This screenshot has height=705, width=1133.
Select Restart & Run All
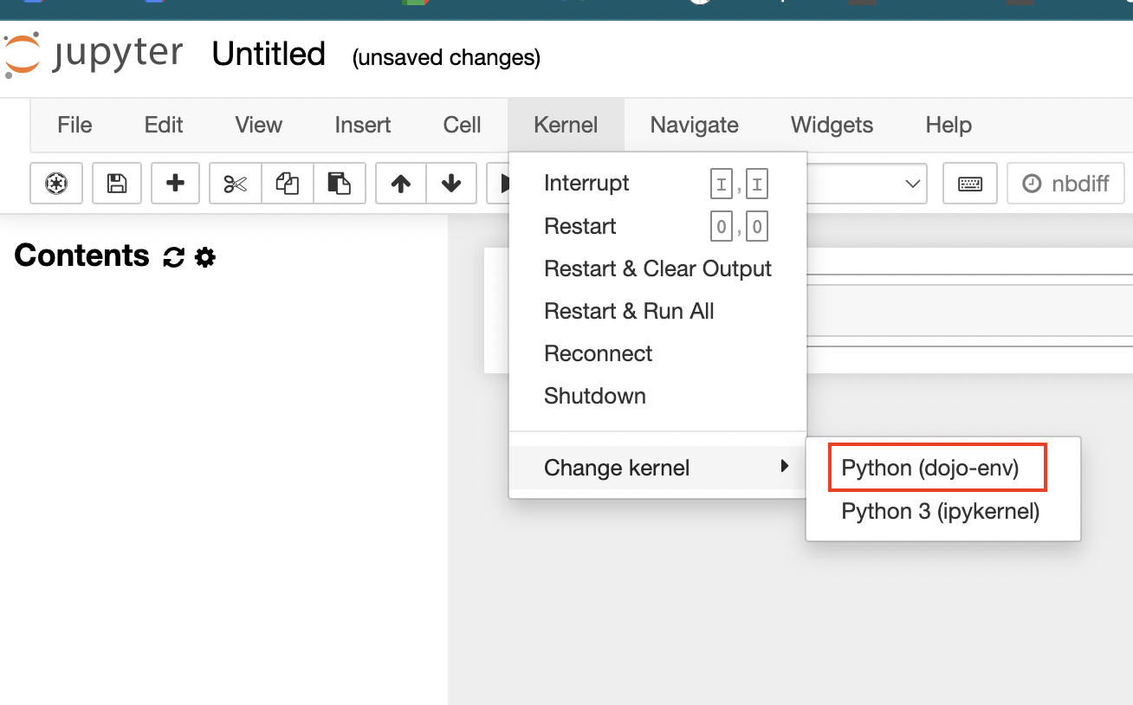629,311
